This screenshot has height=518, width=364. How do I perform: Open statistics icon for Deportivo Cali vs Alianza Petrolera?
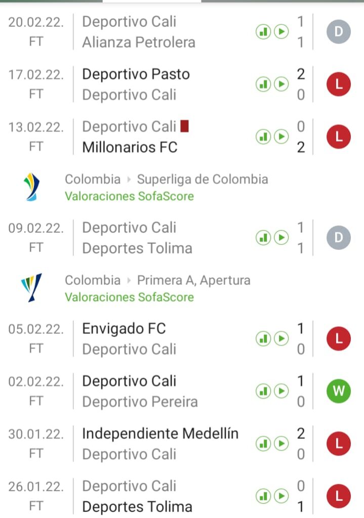coord(263,32)
